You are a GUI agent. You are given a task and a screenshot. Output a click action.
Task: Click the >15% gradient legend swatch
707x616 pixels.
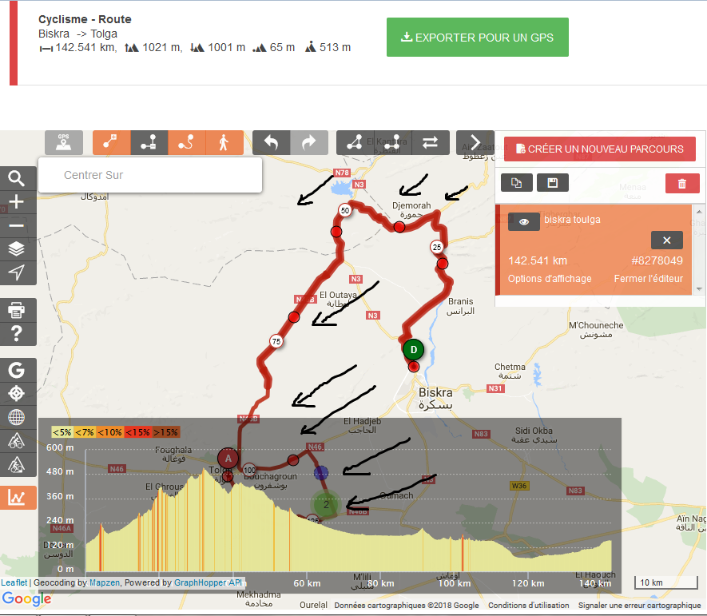click(x=166, y=432)
